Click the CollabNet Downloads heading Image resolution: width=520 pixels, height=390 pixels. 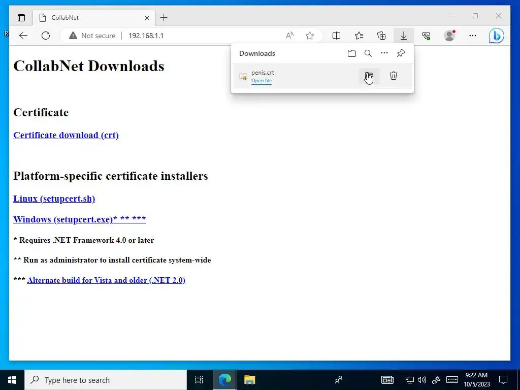click(x=89, y=66)
